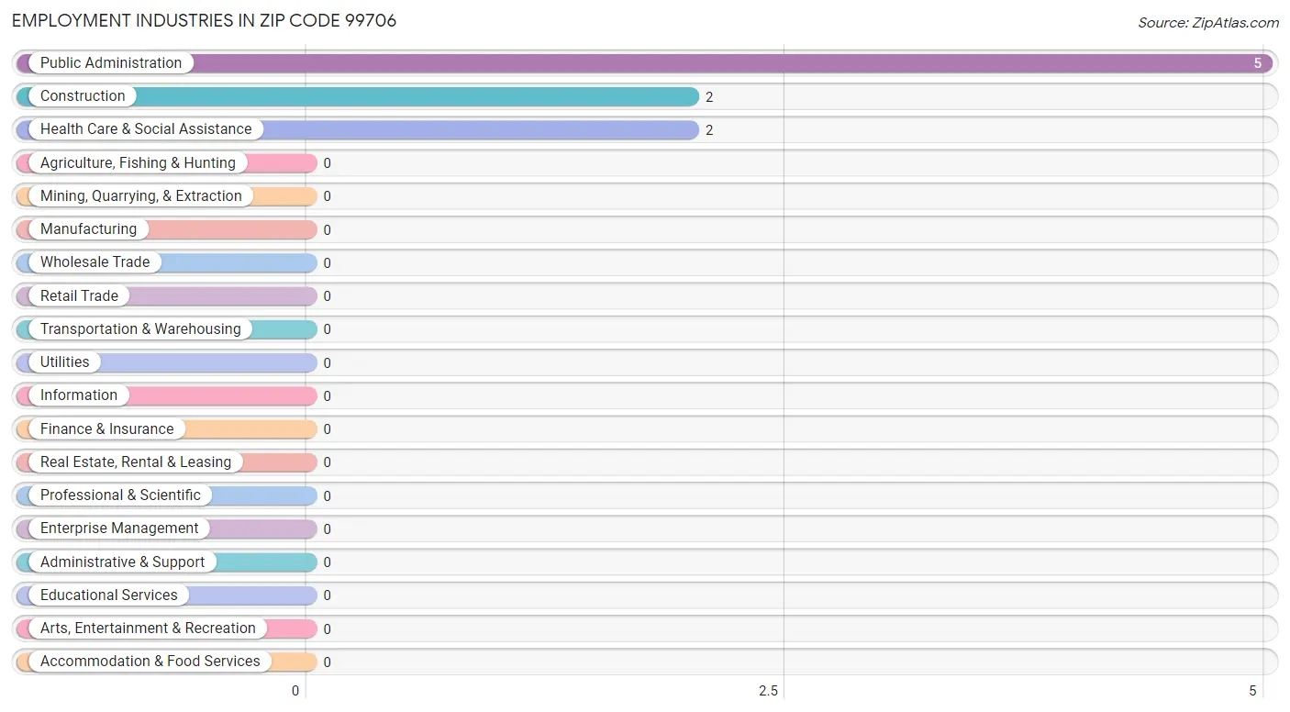The image size is (1290, 712).
Task: Click the chart title Employment Industries
Action: pos(204,20)
